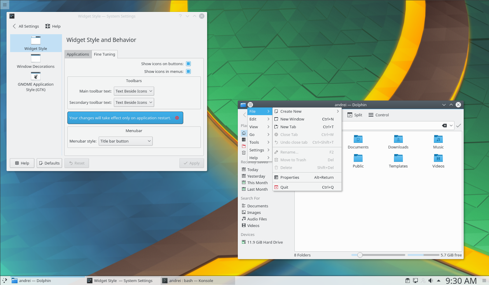Confirm location with the checkmark icon

(458, 125)
